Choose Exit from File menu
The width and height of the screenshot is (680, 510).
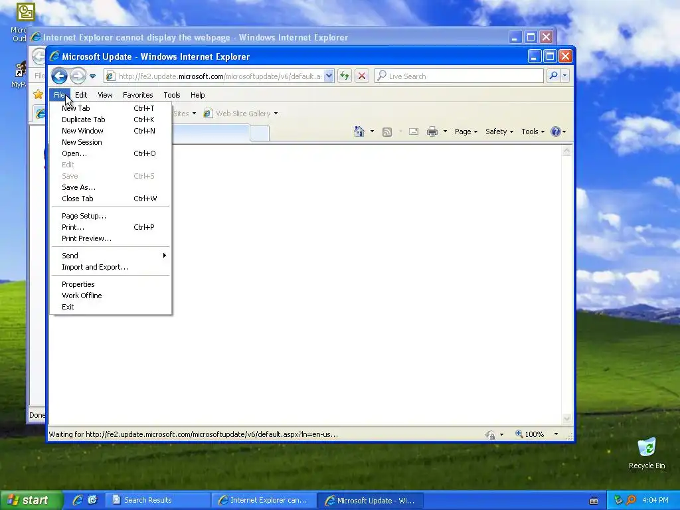click(x=110, y=307)
